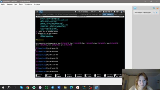Click the Выход shortcut in nano footer
Image resolution: width=160 pixels, height=90 pixels.
coord(38,76)
